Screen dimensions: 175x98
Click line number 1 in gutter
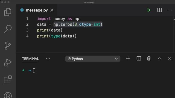27,19
